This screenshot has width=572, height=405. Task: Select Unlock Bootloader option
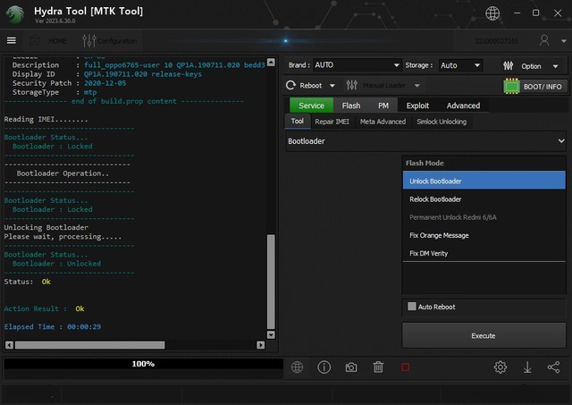(x=484, y=181)
